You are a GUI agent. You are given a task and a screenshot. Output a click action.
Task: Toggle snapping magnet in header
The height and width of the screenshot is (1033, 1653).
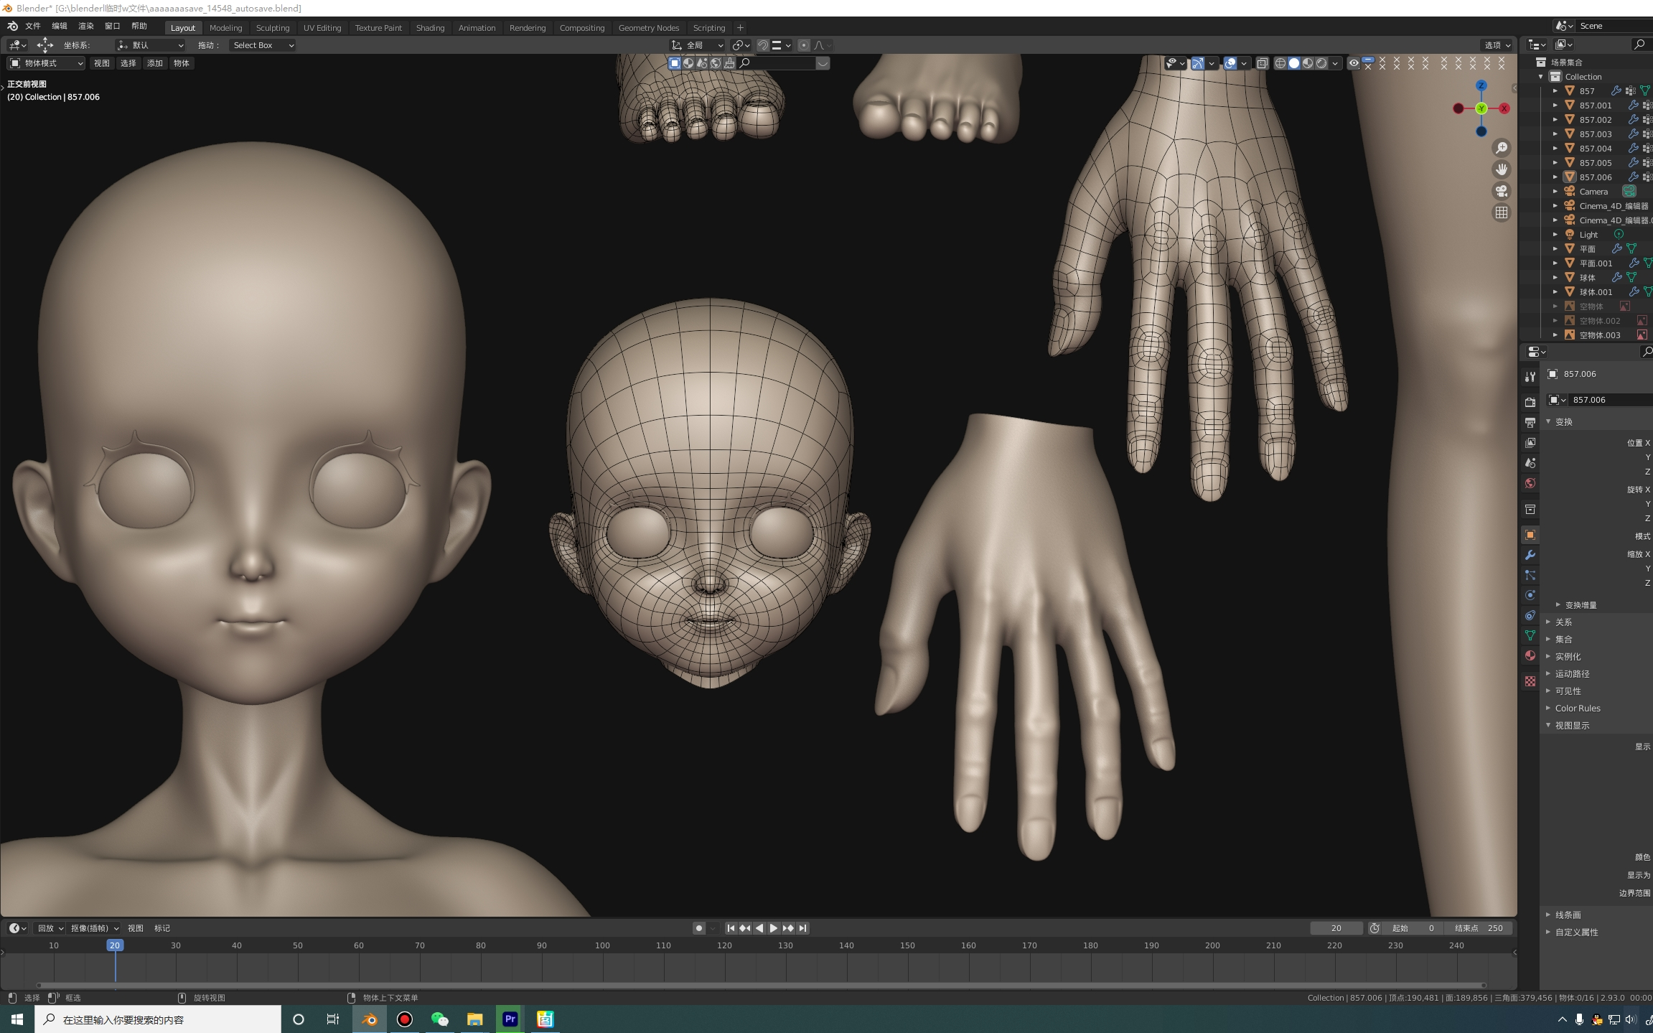tap(763, 45)
